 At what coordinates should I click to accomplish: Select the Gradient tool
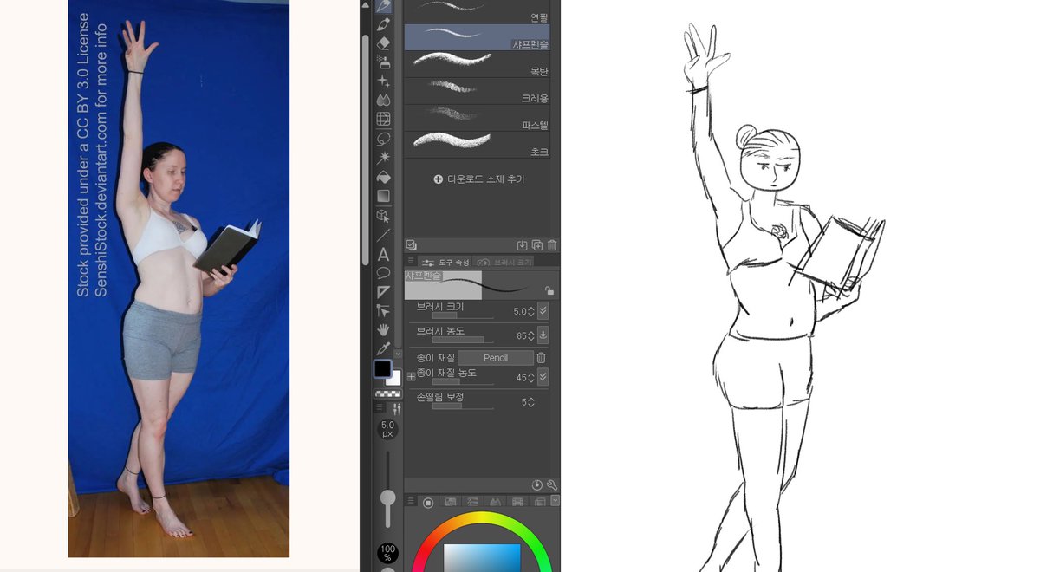click(383, 196)
